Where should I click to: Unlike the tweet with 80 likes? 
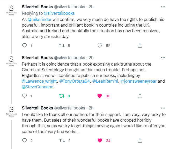100,96
